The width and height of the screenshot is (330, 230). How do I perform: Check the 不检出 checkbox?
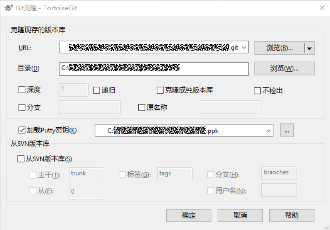(257, 91)
